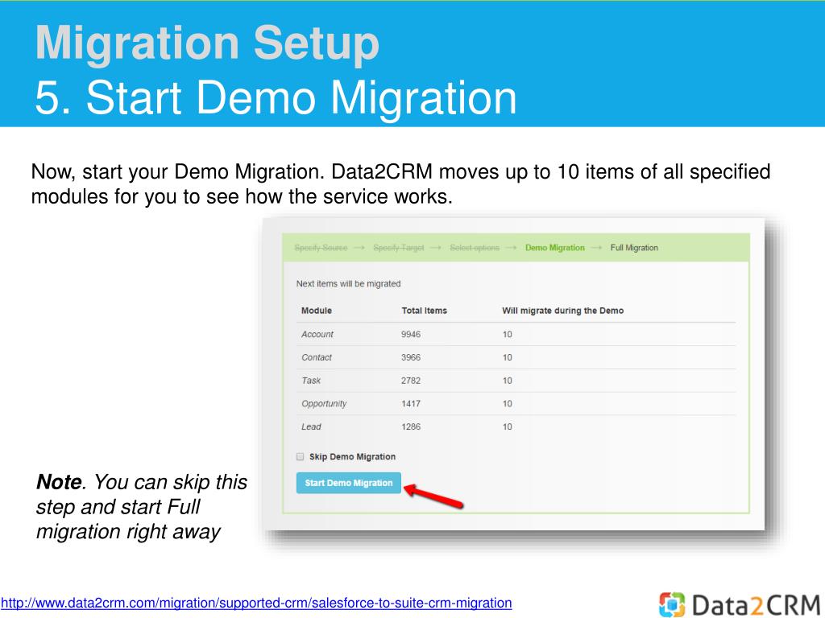Click the Migration Setup slide title
Image resolution: width=825 pixels, height=618 pixels.
point(207,43)
